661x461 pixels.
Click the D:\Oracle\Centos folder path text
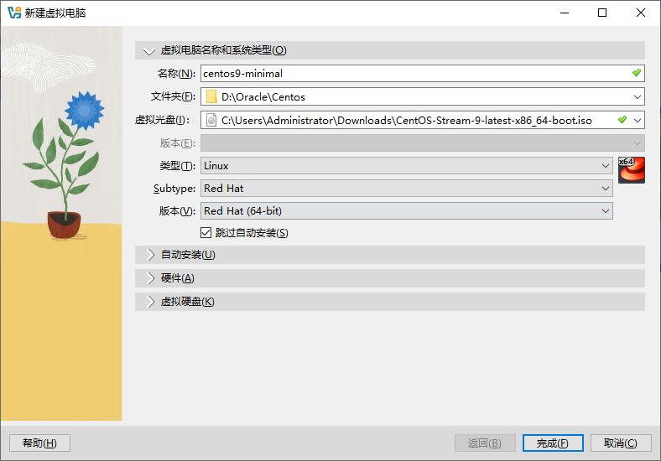point(263,97)
